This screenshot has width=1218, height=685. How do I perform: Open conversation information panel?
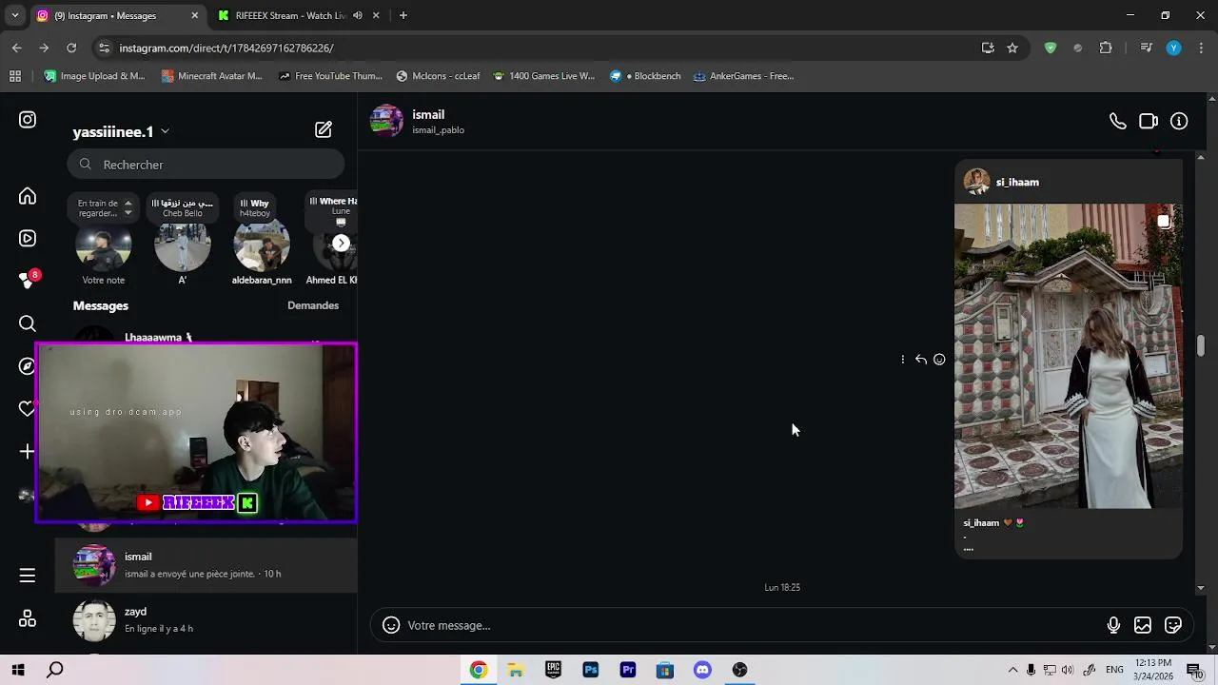[x=1179, y=121]
